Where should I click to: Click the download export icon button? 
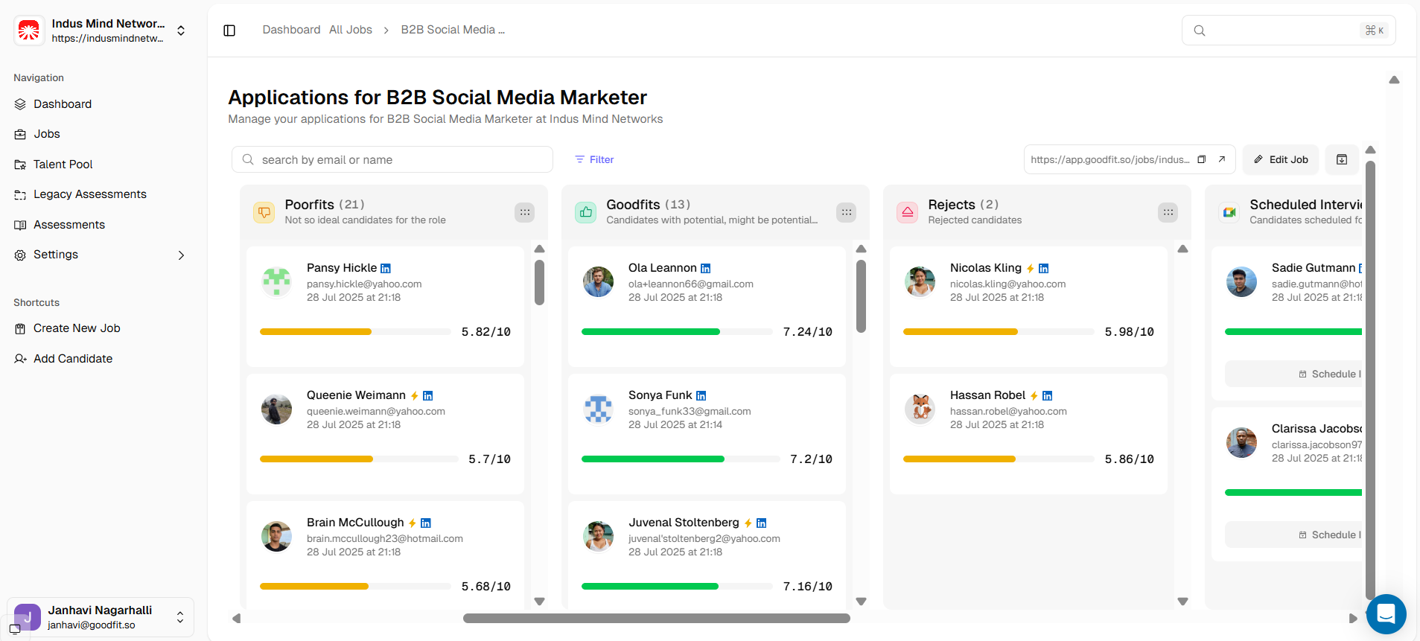[x=1342, y=159]
